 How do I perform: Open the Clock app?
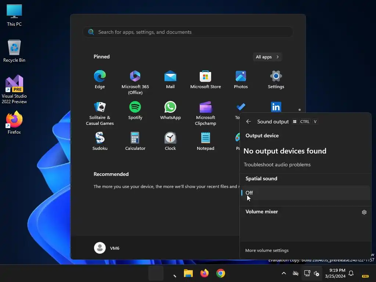(x=170, y=141)
